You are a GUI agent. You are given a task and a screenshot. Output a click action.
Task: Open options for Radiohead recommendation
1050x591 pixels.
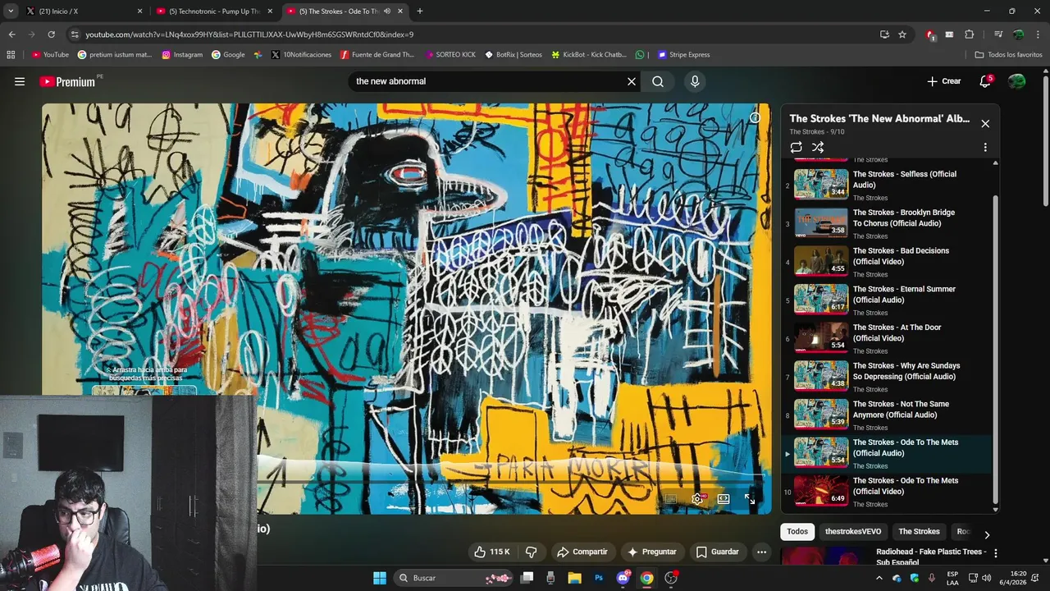pyautogui.click(x=996, y=553)
